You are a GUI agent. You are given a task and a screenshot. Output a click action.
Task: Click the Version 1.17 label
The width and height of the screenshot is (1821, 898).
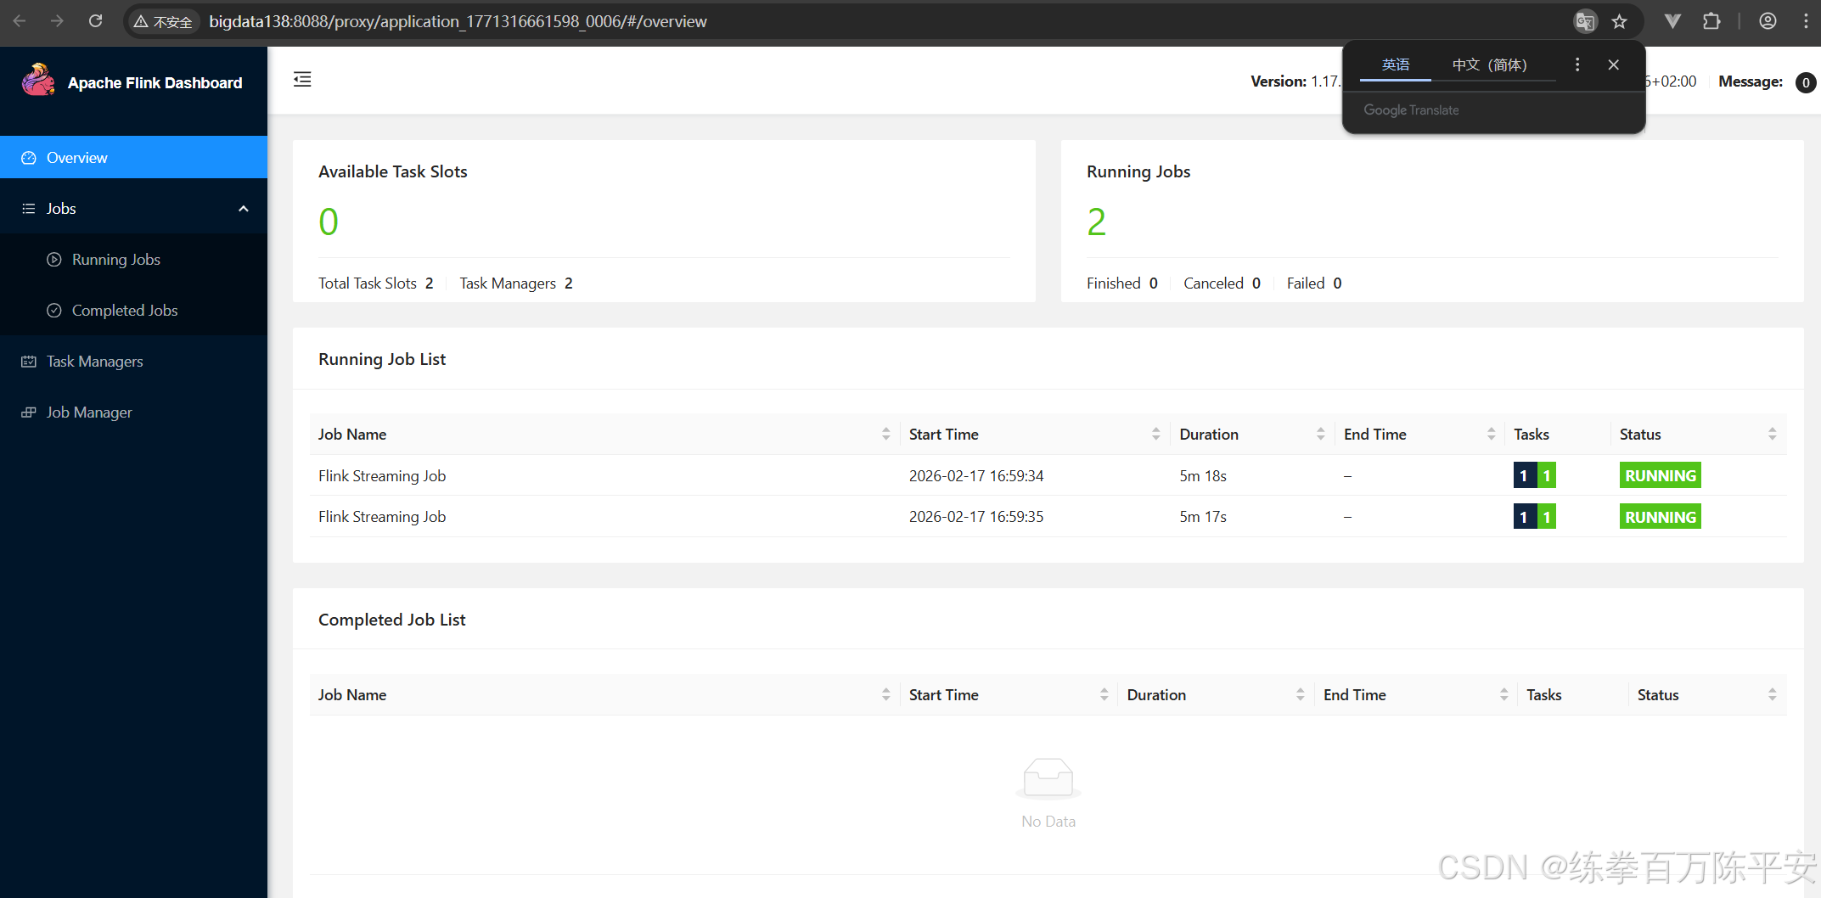click(1295, 81)
